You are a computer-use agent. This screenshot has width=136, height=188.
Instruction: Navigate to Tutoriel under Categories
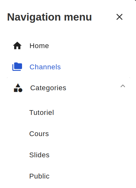point(42,112)
